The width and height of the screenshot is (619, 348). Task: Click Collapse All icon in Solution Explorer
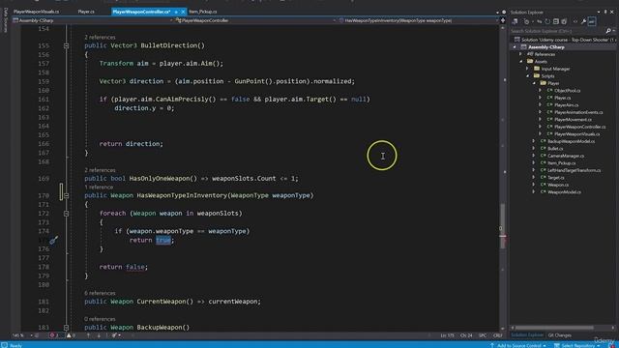(556, 21)
